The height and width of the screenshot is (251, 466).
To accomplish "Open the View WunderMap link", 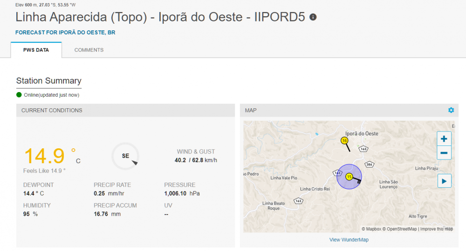I will tap(349, 240).
